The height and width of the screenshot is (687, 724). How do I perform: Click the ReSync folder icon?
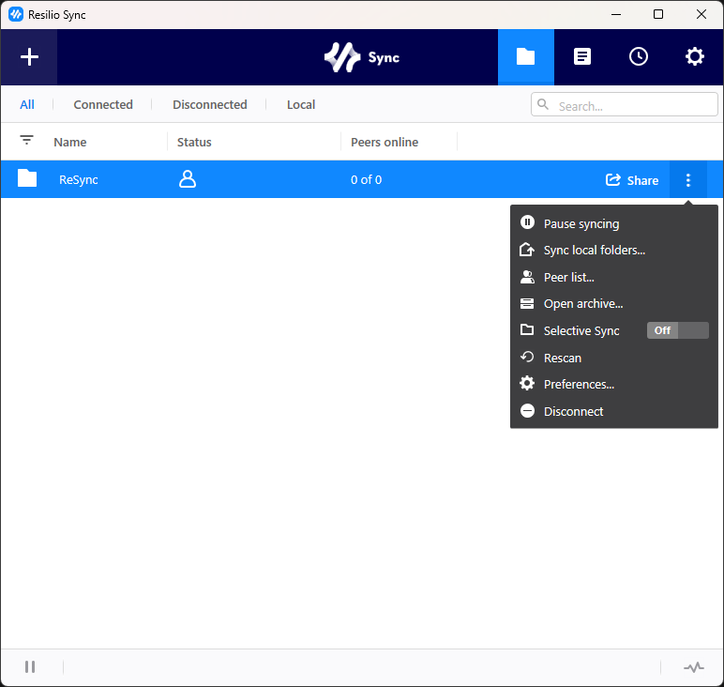pyautogui.click(x=27, y=178)
